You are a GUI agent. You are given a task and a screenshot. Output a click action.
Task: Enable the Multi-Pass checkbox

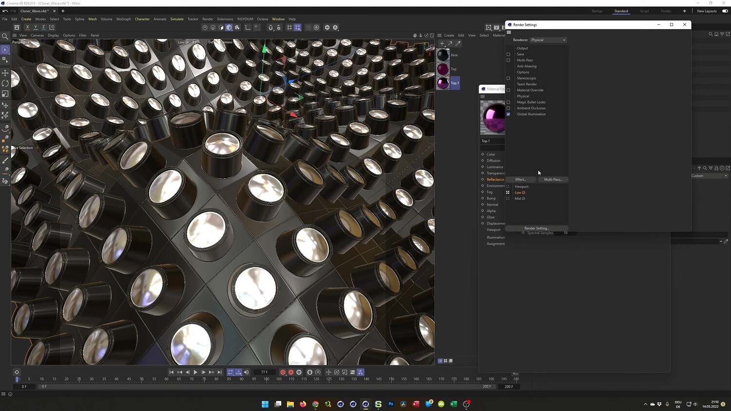click(x=508, y=60)
